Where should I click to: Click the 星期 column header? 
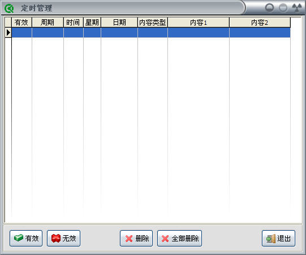(x=92, y=23)
